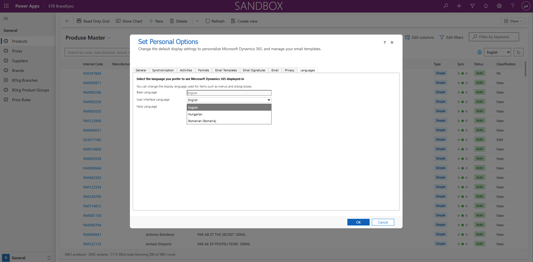Cancel the Set Personal Options dialog

(x=383, y=222)
